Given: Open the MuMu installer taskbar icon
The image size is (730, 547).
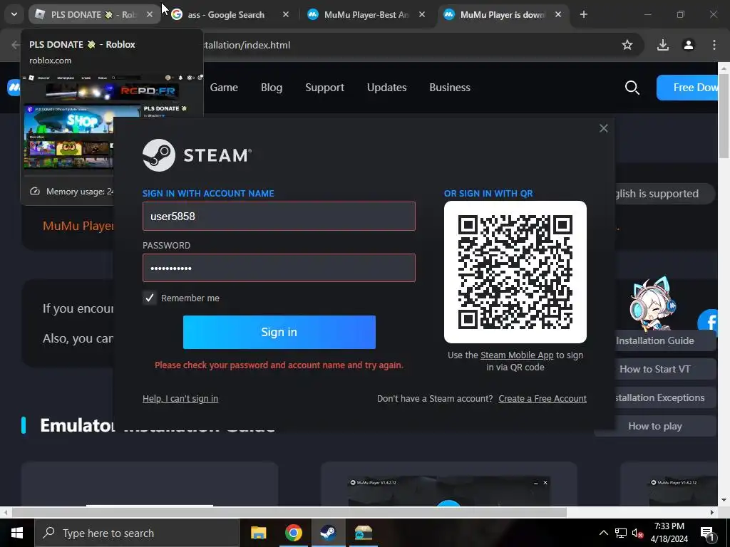Looking at the screenshot, I should [363, 533].
